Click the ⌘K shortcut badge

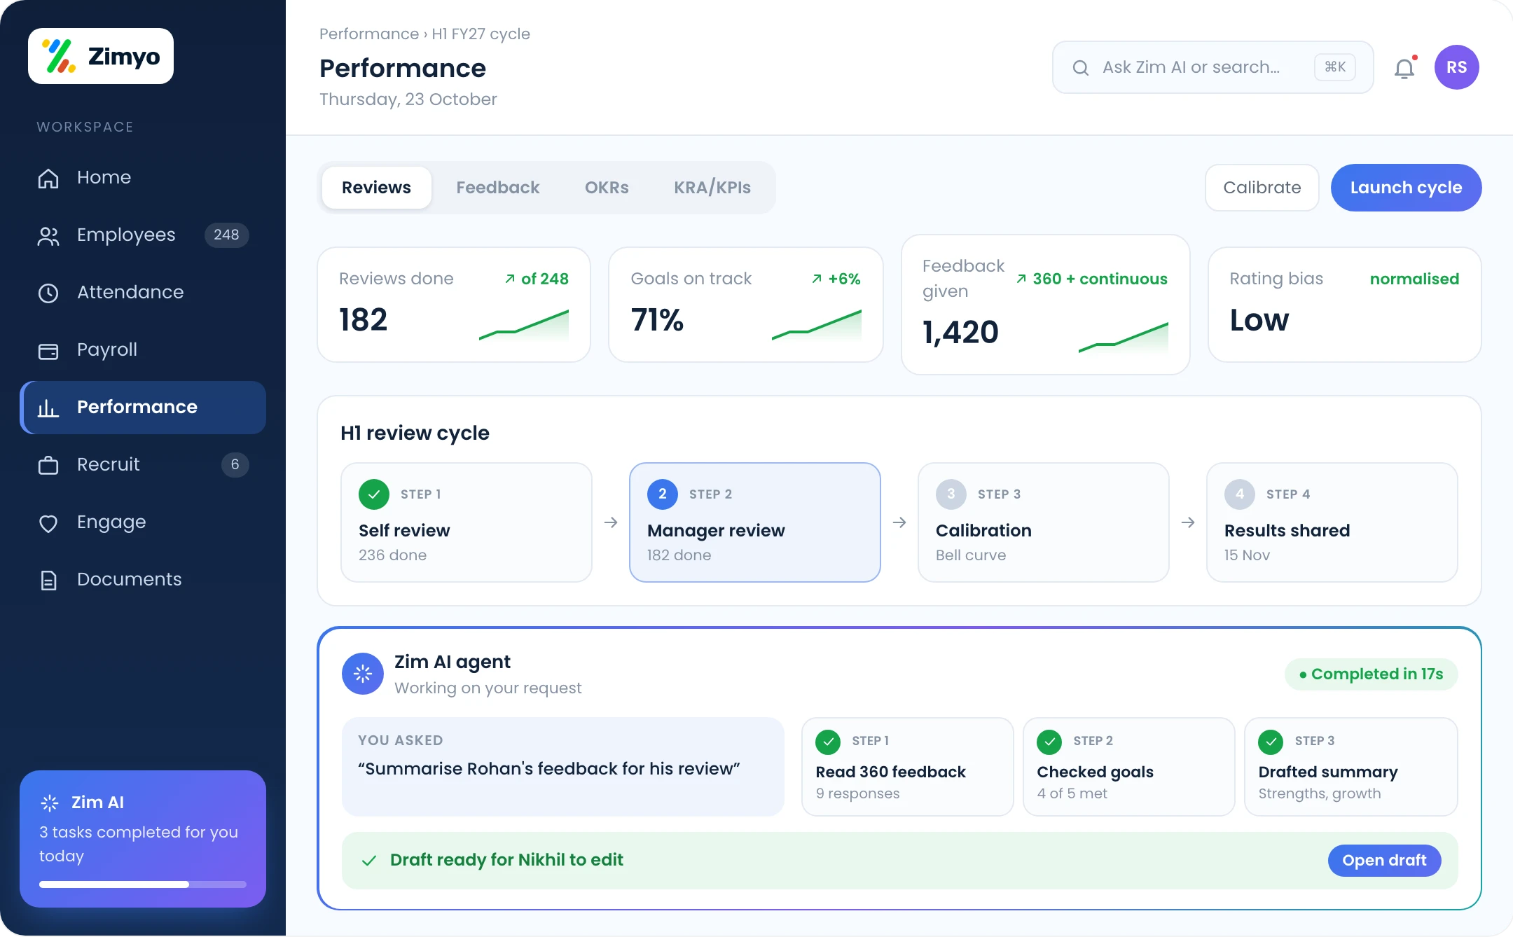point(1335,67)
